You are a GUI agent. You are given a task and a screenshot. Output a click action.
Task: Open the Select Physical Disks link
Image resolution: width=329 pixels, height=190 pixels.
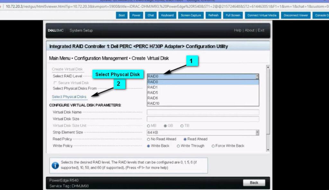pyautogui.click(x=69, y=97)
